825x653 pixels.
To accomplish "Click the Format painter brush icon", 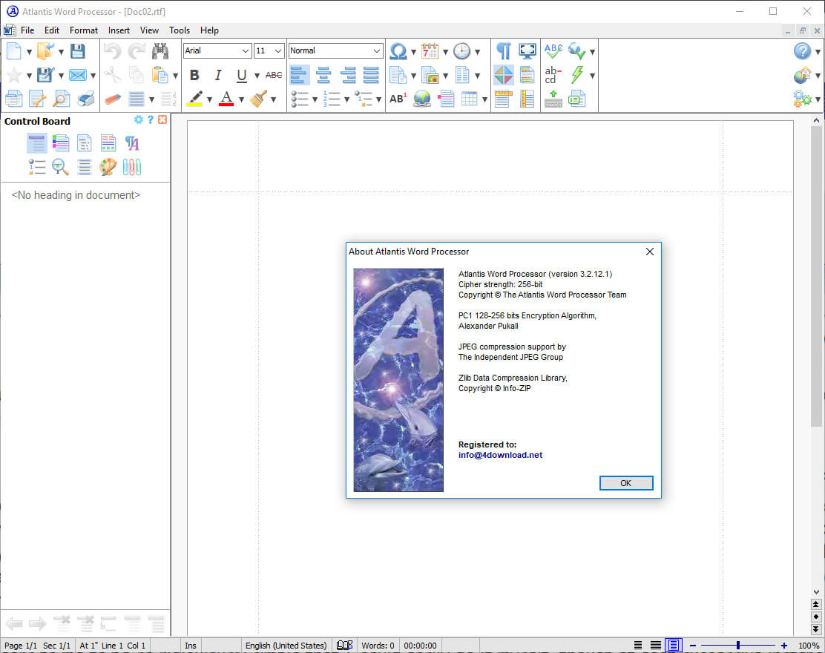I will (258, 99).
